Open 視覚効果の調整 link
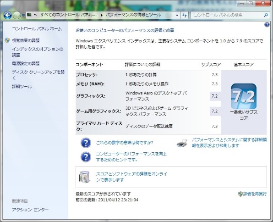Image resolution: width=273 pixels, height=222 pixels. 26,40
